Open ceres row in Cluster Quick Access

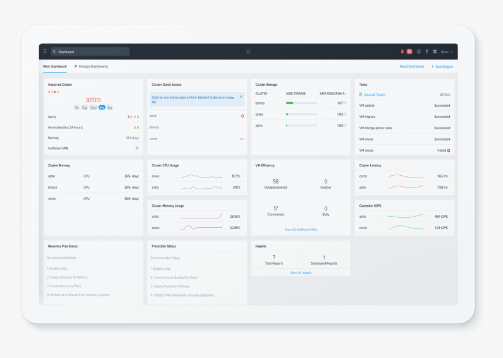197,138
